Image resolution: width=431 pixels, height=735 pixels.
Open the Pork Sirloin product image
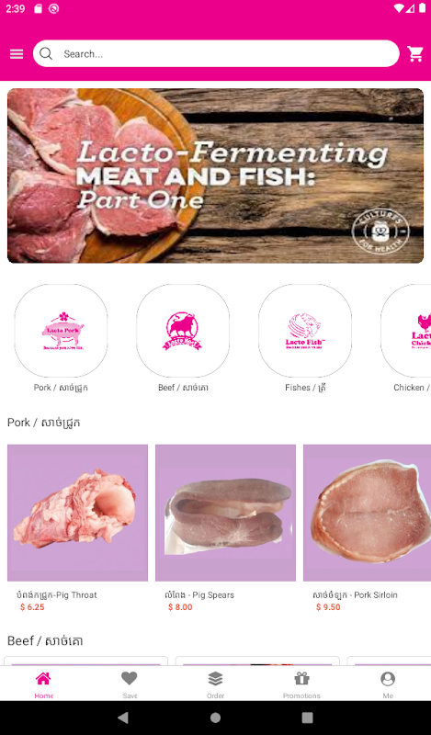point(368,513)
